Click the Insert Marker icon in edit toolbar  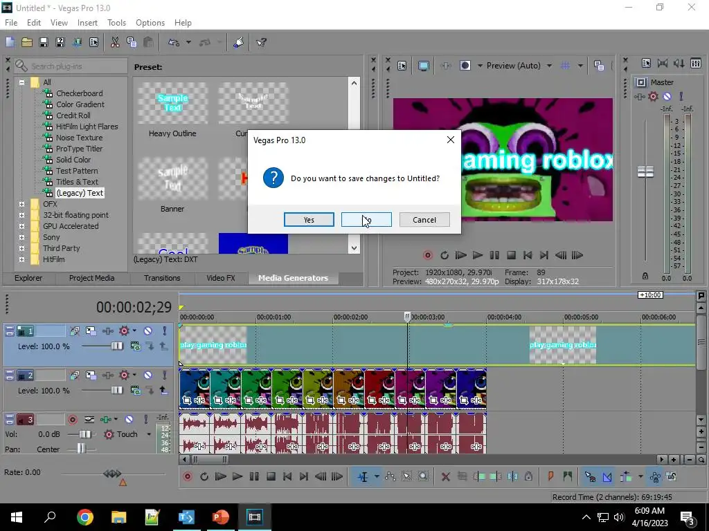point(550,476)
